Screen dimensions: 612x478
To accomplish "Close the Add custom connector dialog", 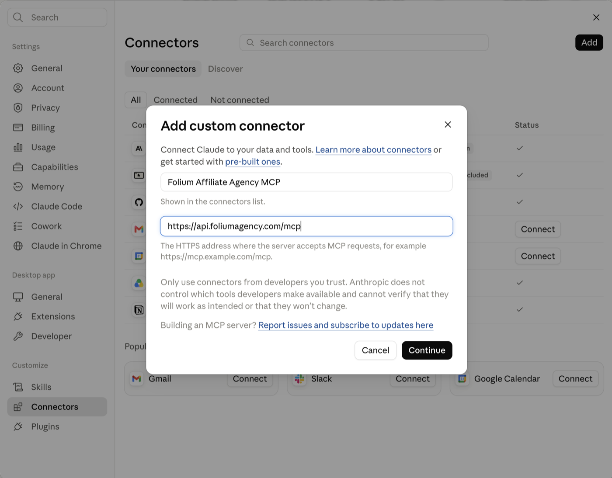I will [448, 125].
